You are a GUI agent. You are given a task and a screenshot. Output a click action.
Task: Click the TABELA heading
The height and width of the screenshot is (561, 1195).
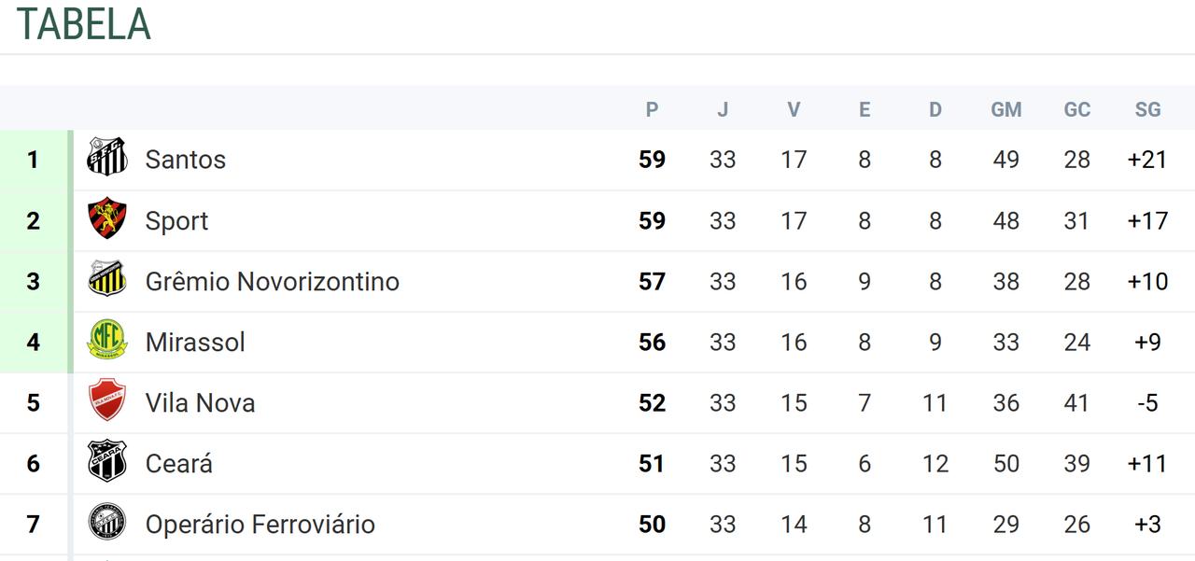[84, 24]
